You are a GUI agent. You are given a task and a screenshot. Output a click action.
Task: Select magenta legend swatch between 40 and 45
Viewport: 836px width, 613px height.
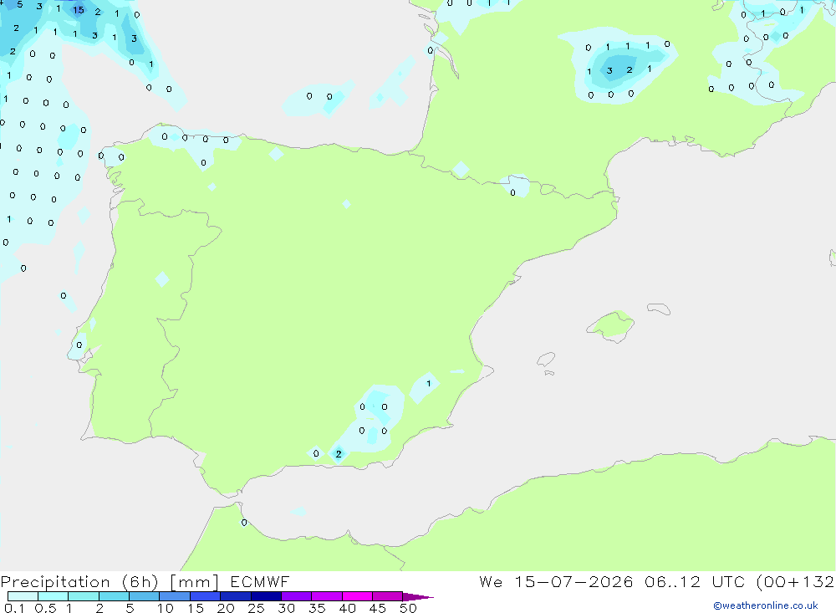(x=357, y=596)
